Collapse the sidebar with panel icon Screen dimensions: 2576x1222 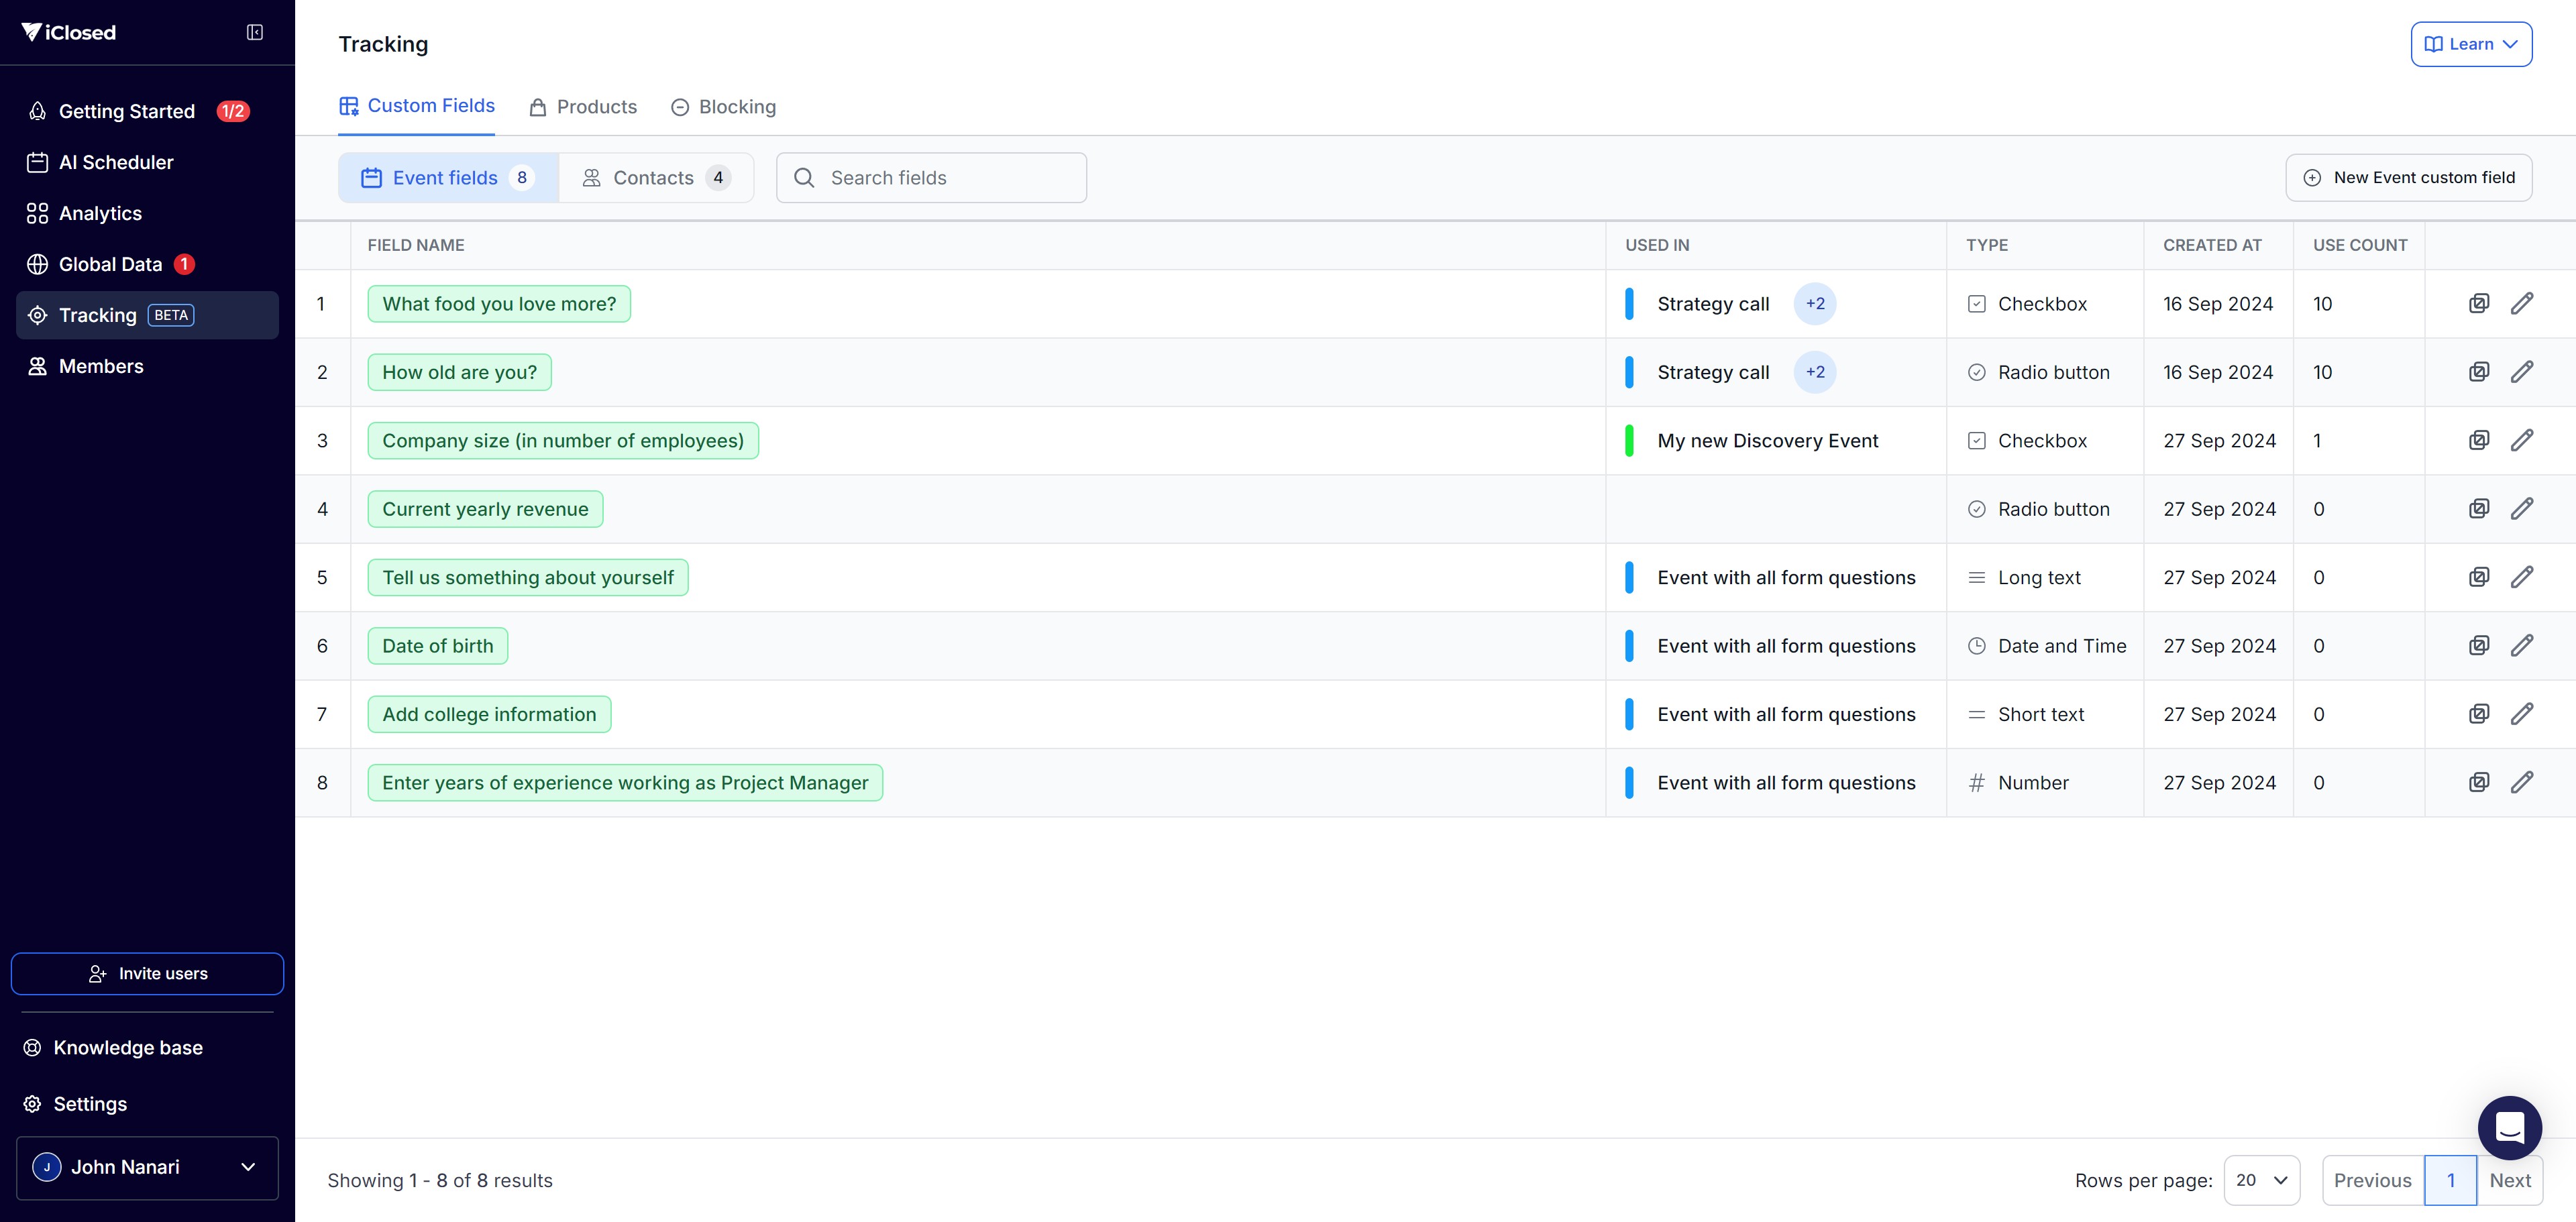[255, 33]
